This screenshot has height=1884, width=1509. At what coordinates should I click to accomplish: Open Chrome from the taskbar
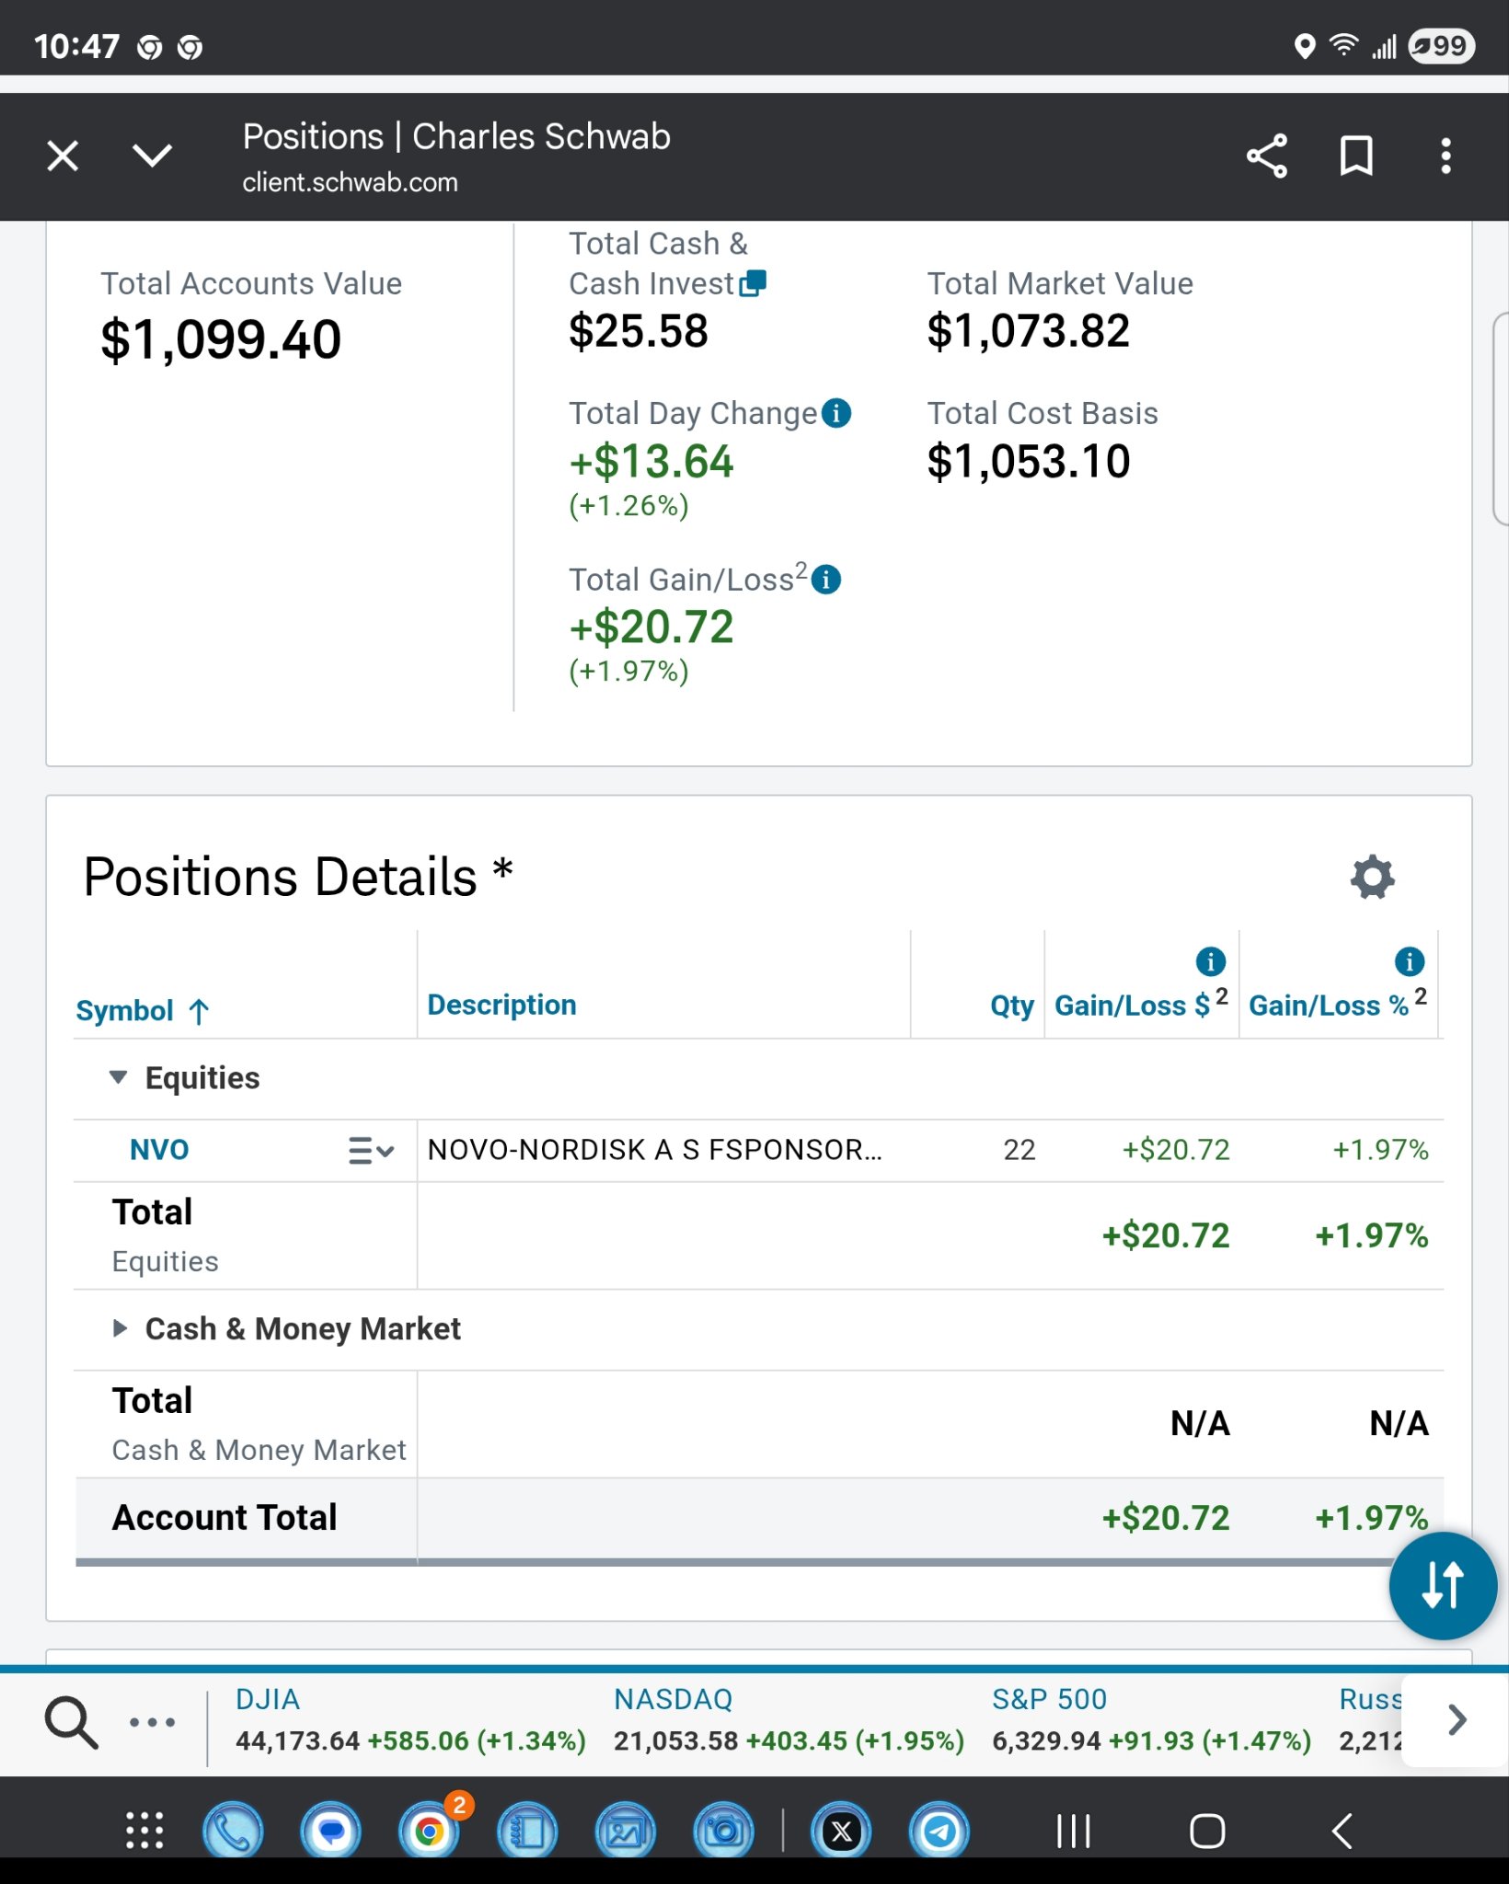[430, 1831]
